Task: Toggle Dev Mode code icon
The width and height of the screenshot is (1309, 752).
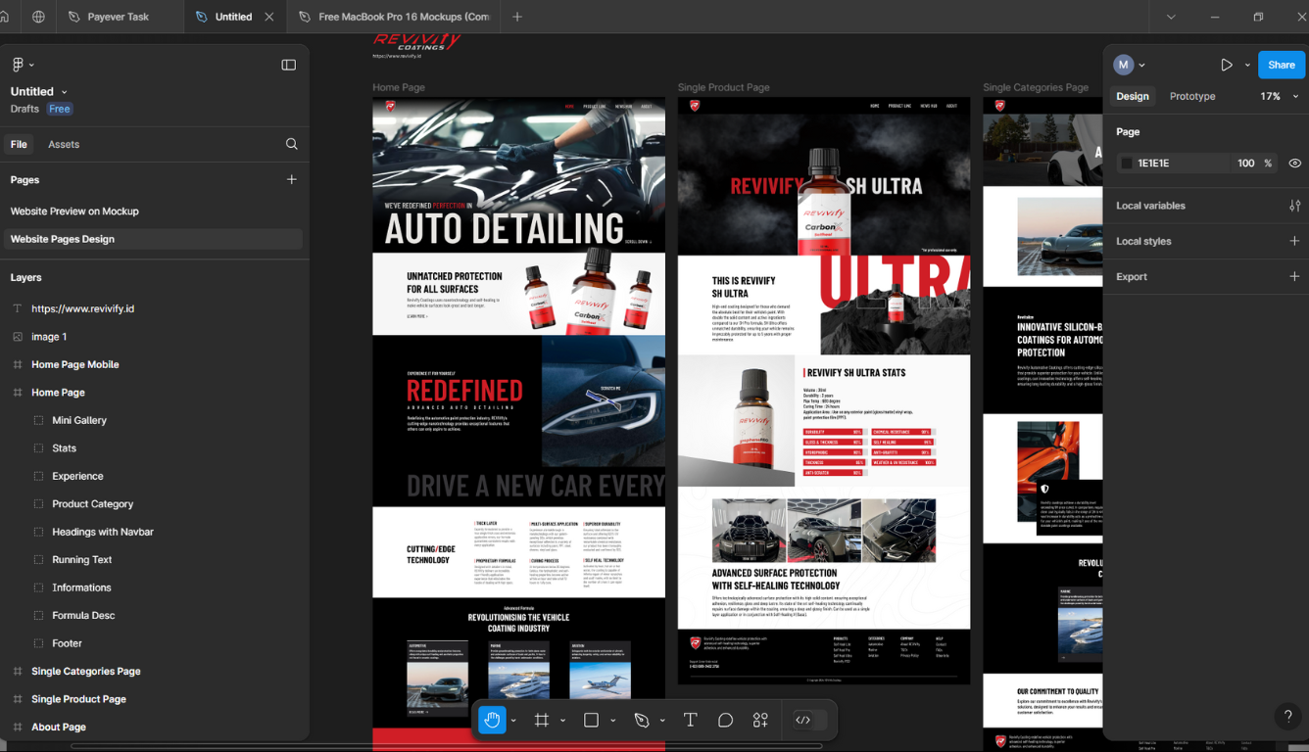Action: 803,720
